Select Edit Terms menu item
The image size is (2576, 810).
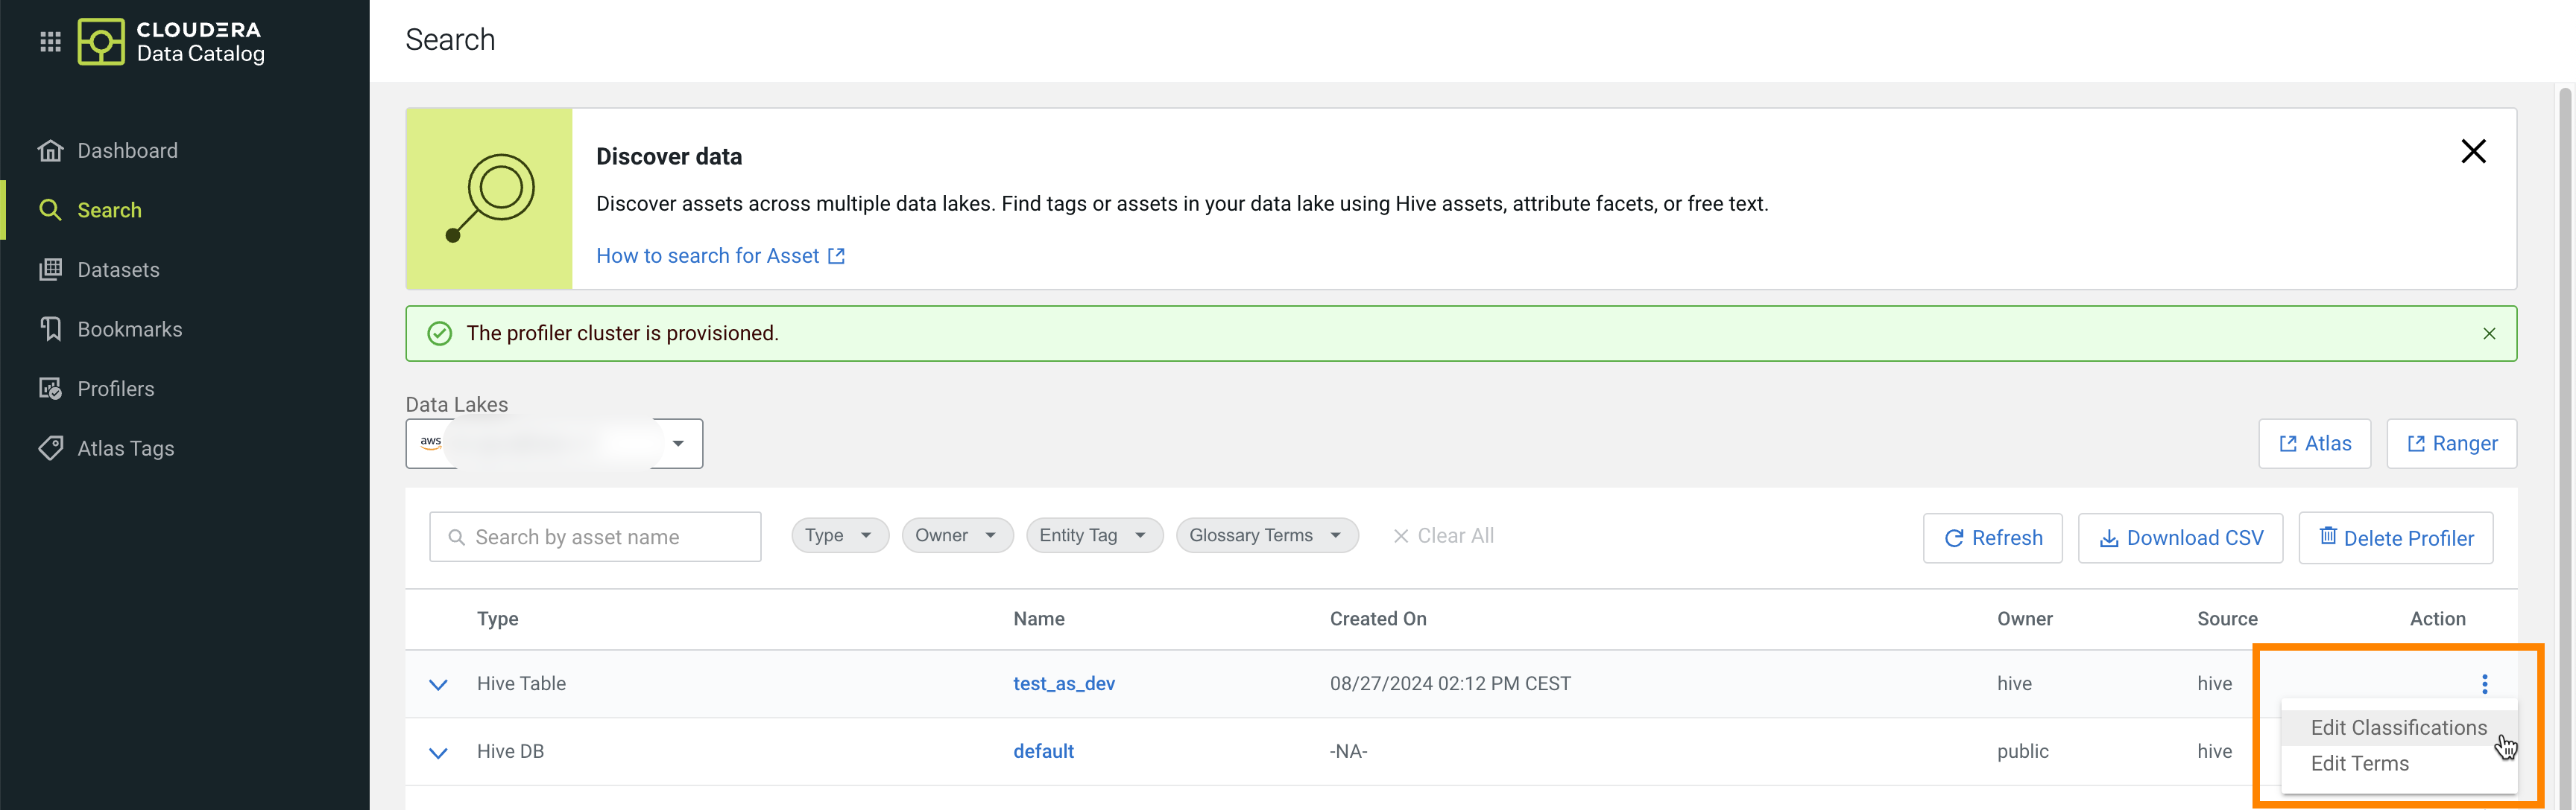point(2359,763)
